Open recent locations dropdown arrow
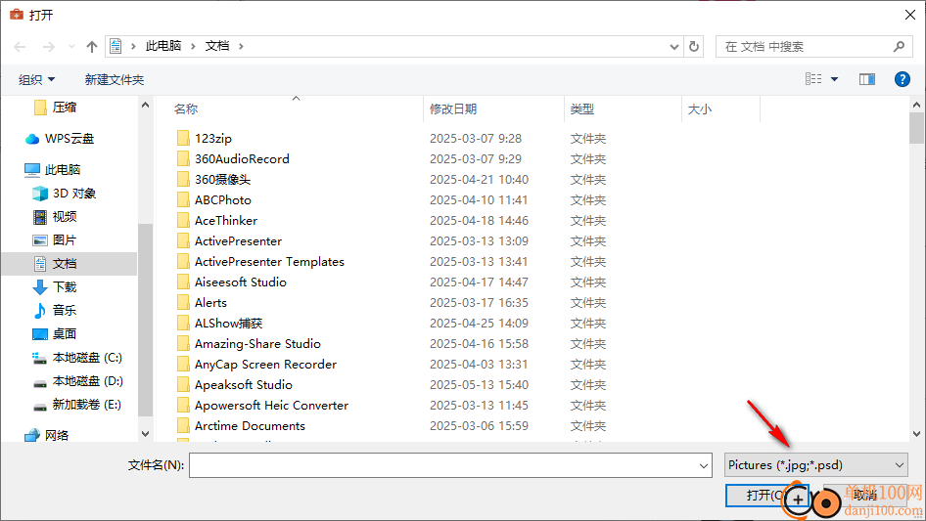The width and height of the screenshot is (926, 521). (x=71, y=47)
